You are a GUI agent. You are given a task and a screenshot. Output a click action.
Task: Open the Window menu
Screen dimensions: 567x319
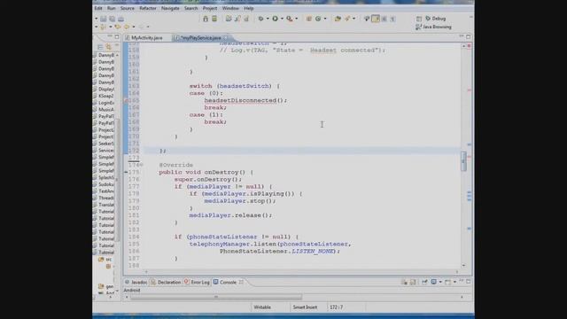click(x=230, y=8)
